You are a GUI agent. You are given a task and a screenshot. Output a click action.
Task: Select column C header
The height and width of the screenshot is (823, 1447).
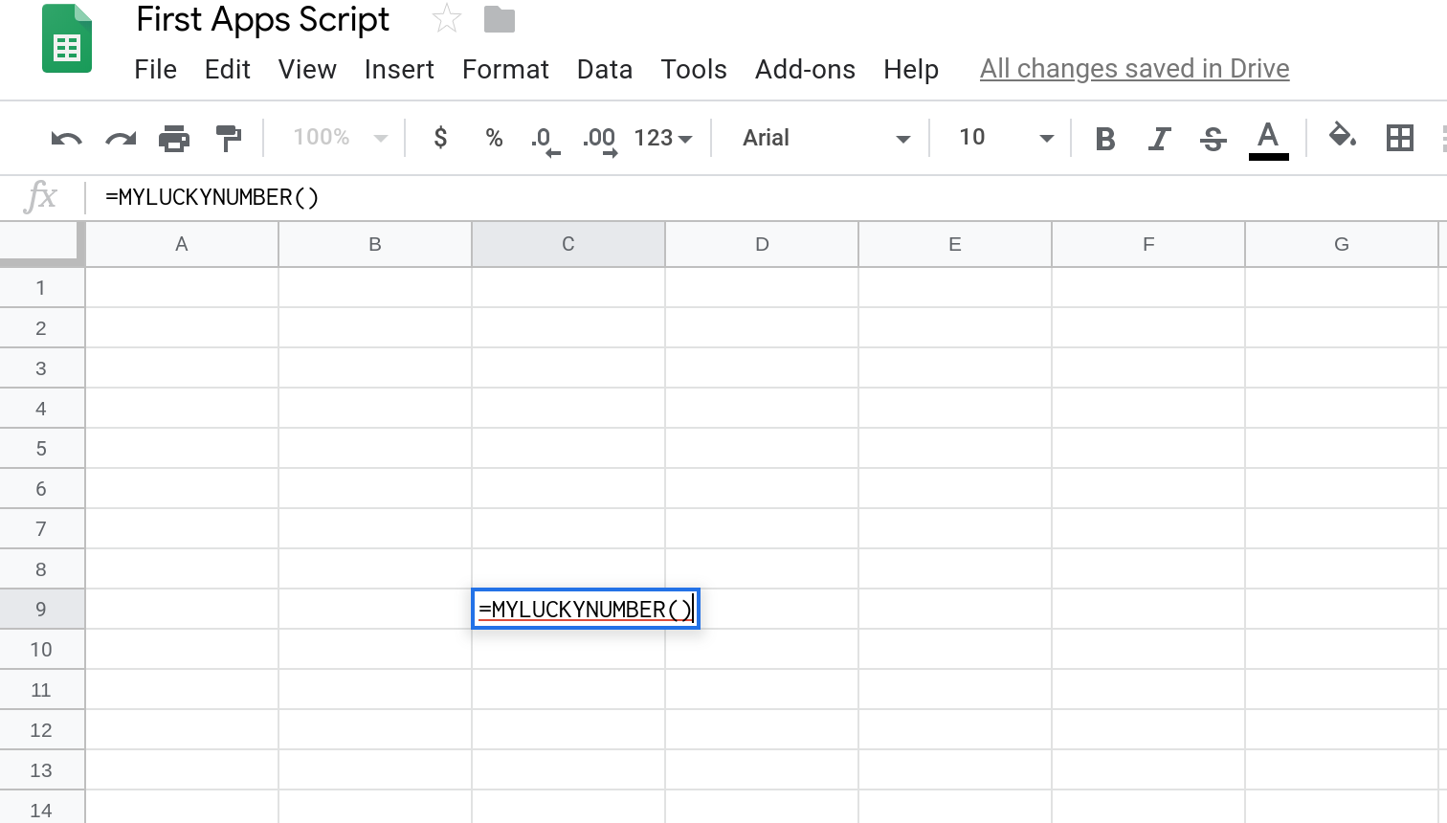pos(568,244)
